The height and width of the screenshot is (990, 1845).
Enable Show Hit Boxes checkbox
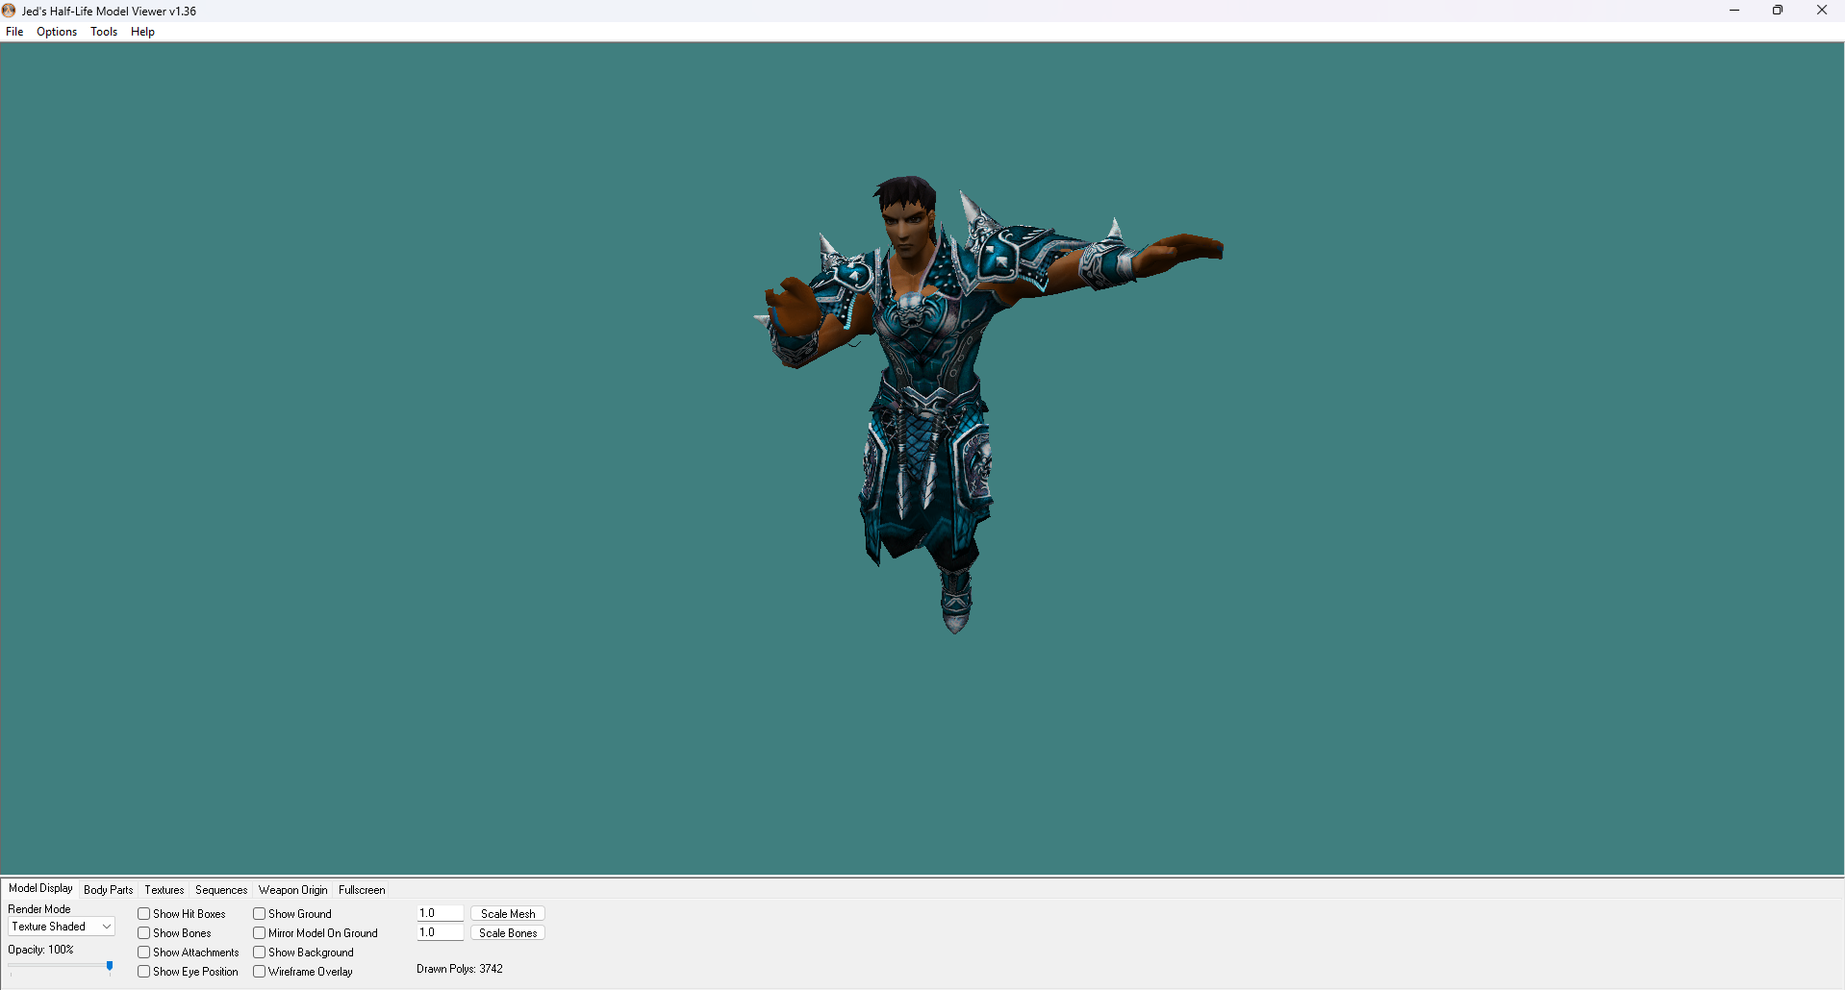(x=144, y=914)
